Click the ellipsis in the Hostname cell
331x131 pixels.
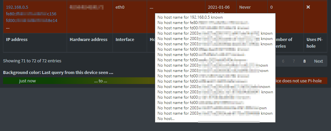151,8
